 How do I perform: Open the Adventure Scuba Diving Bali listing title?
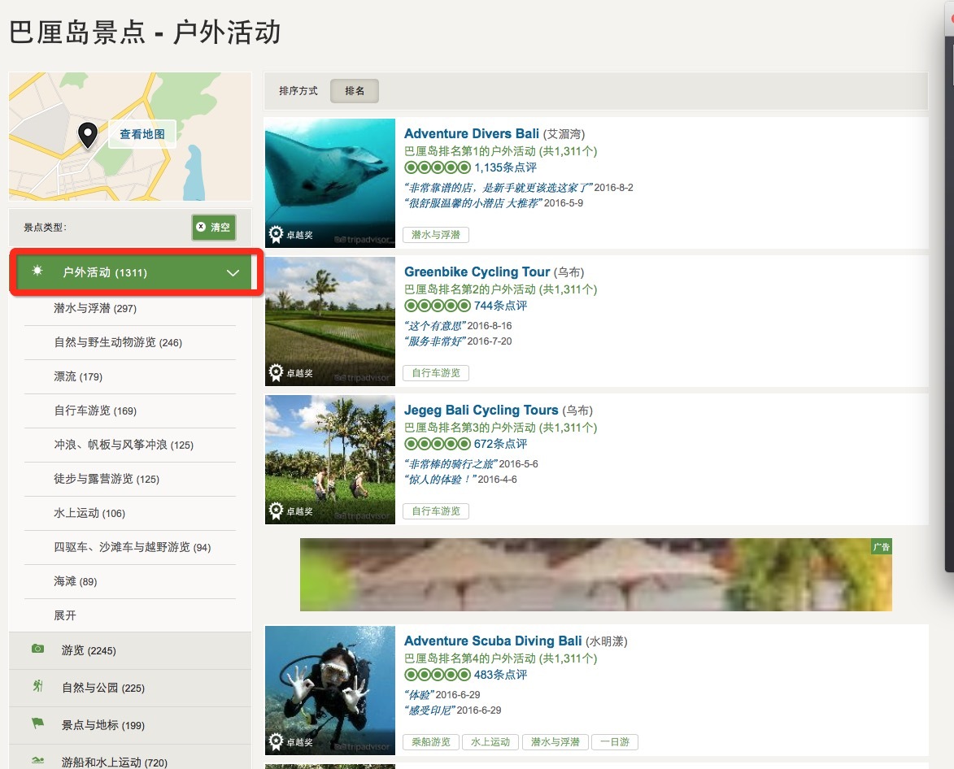[493, 641]
